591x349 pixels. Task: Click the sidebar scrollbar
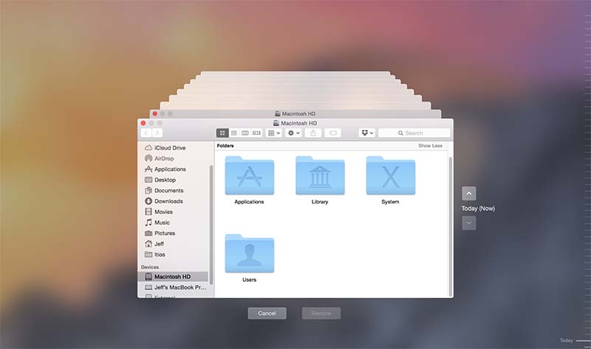pyautogui.click(x=211, y=225)
